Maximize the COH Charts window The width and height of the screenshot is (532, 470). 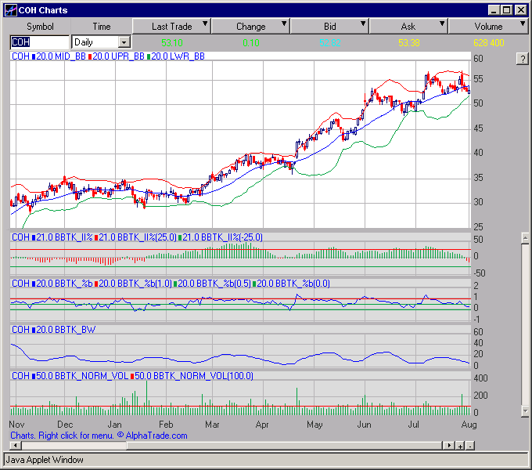(507, 10)
